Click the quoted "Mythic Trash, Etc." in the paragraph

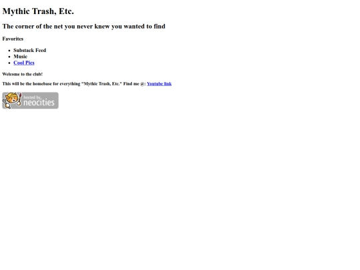pos(102,83)
